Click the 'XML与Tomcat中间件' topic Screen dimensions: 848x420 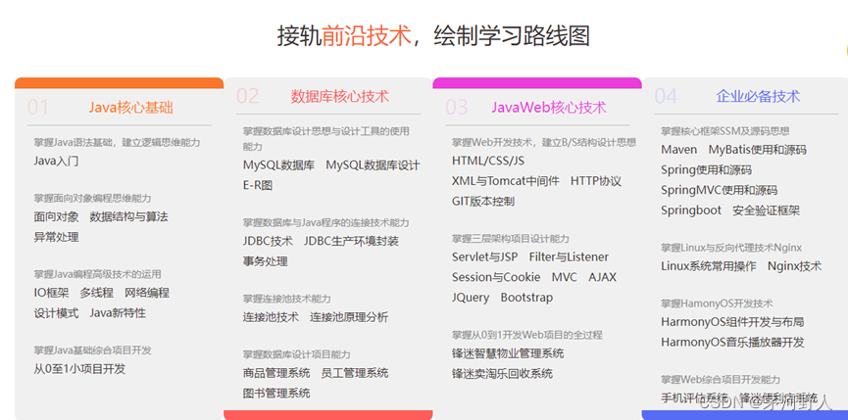[x=506, y=181]
